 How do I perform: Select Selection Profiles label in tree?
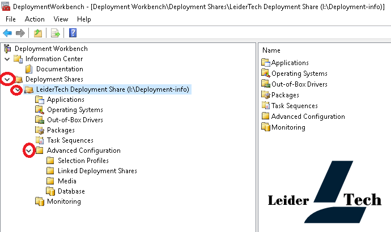[83, 161]
